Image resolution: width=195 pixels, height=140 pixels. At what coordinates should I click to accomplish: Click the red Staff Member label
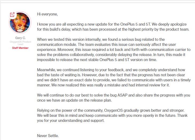click(20, 48)
